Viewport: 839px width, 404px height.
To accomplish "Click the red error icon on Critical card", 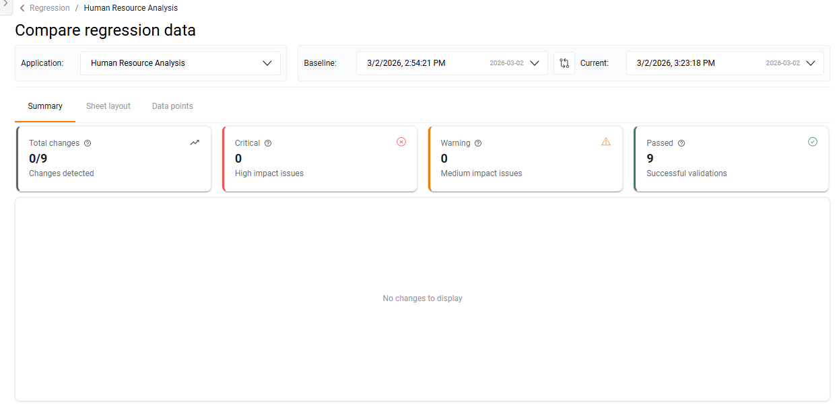I will point(401,142).
